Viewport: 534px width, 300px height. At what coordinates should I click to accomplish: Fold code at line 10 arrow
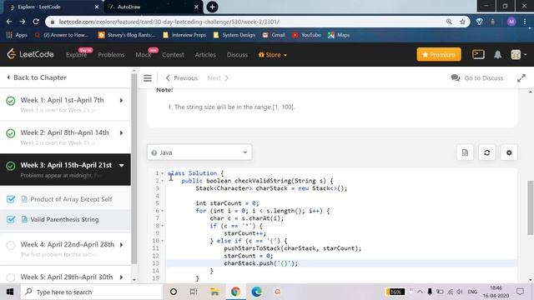[x=162, y=241]
